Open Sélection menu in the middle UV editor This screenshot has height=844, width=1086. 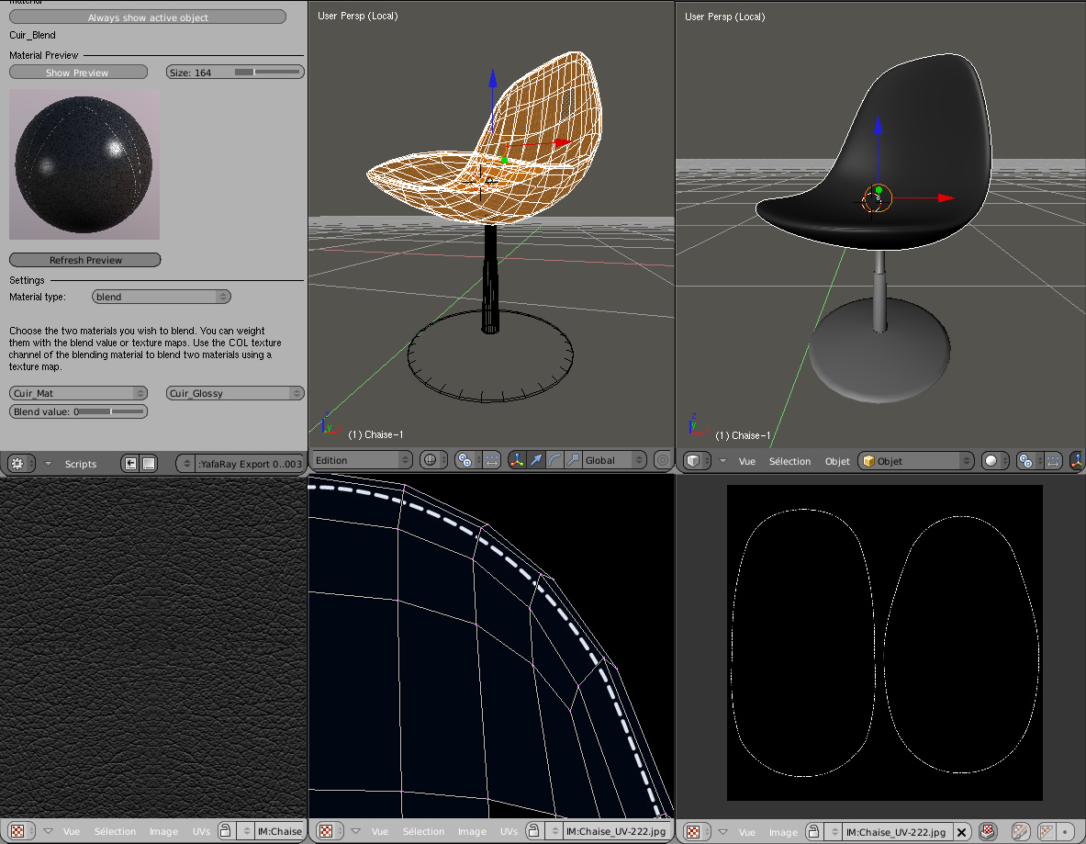(x=423, y=831)
